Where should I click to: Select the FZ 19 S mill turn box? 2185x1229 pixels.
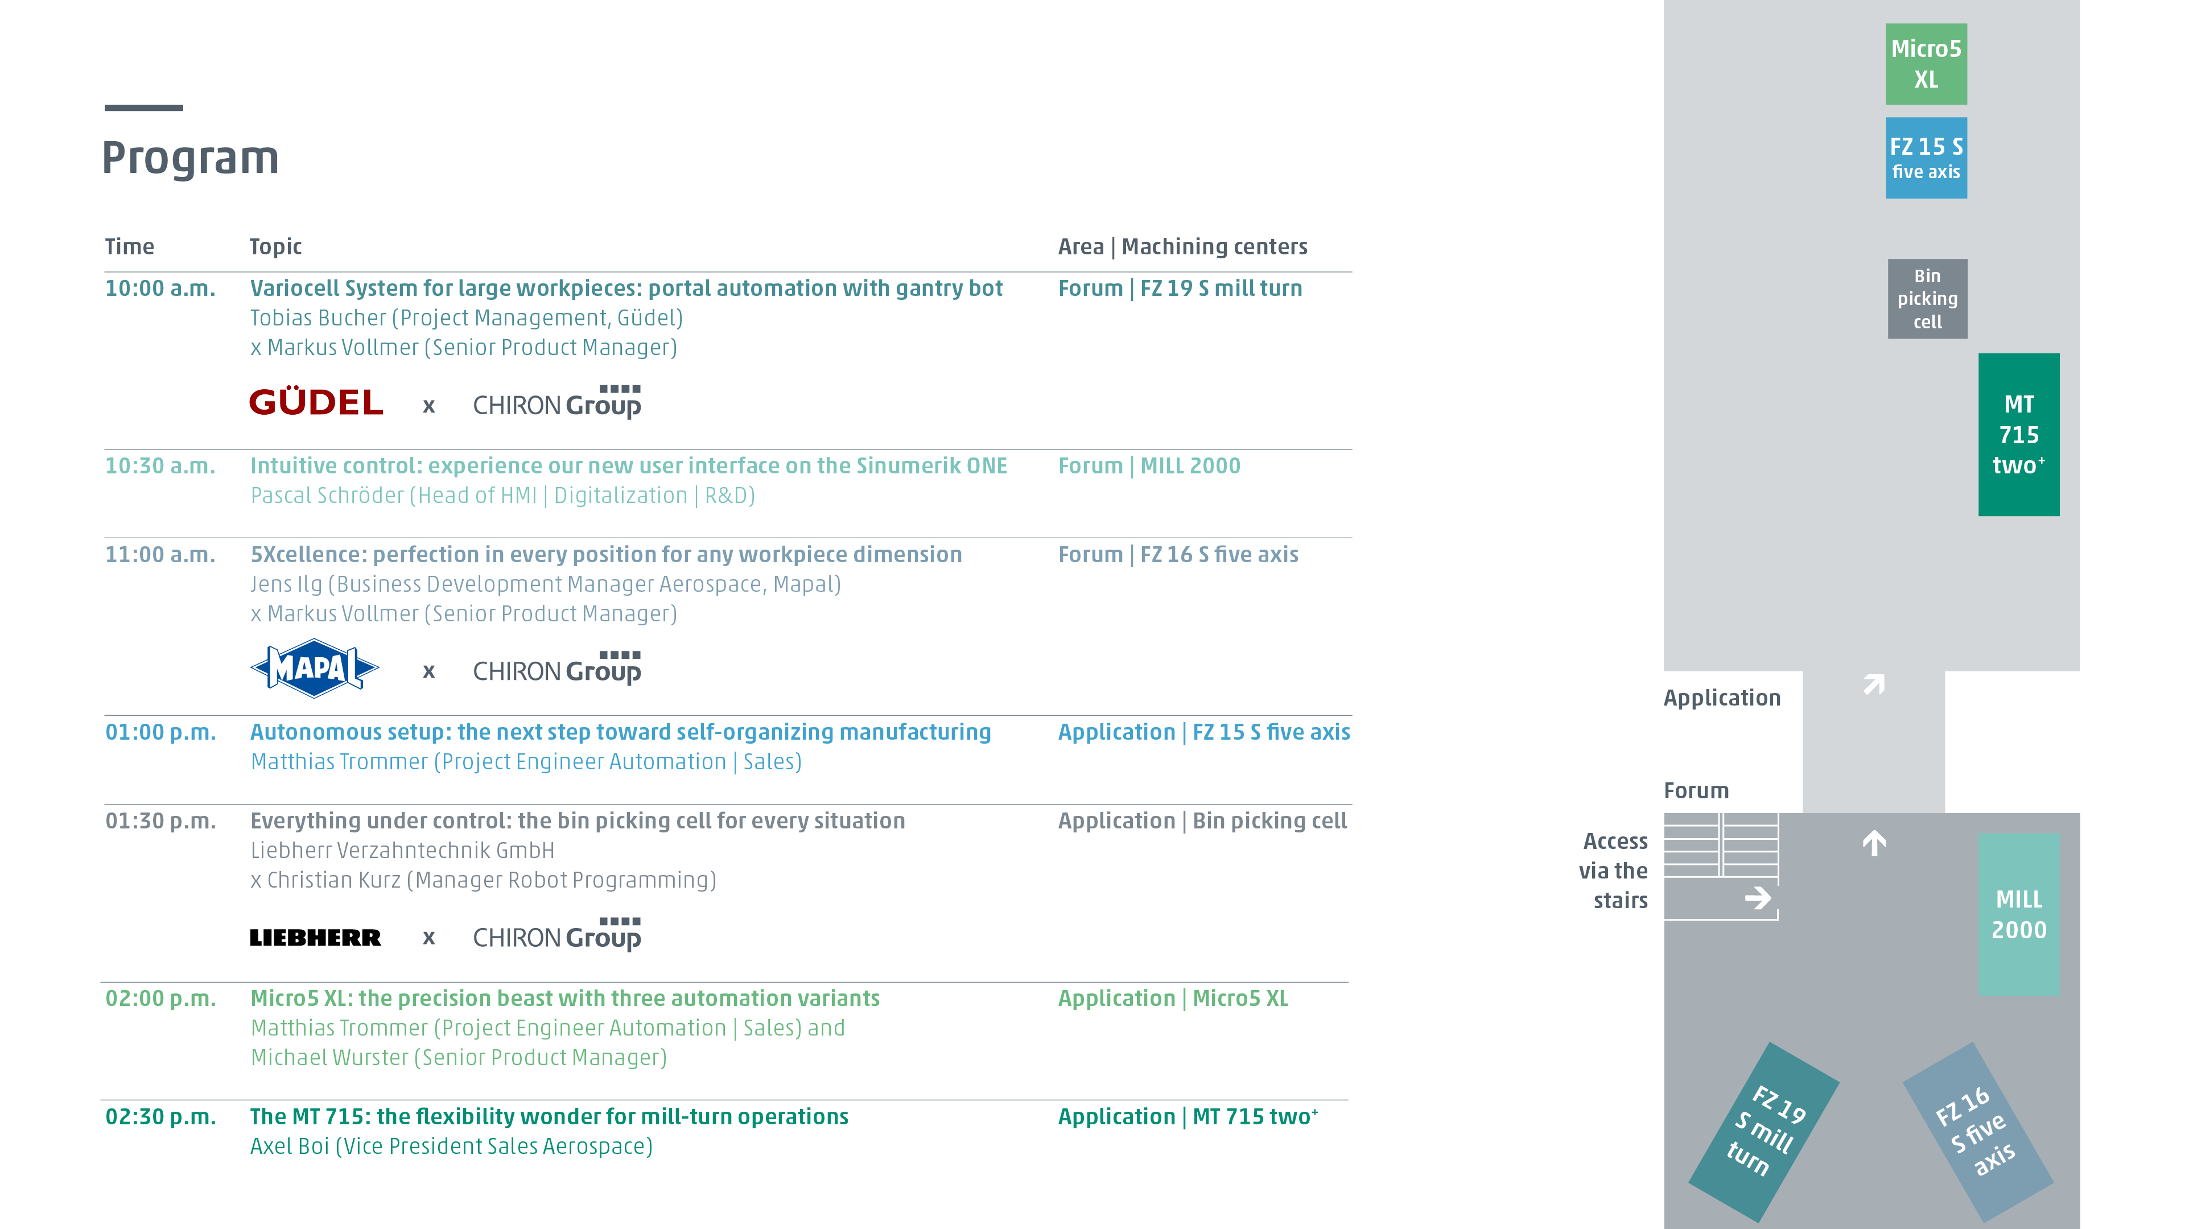point(1763,1132)
